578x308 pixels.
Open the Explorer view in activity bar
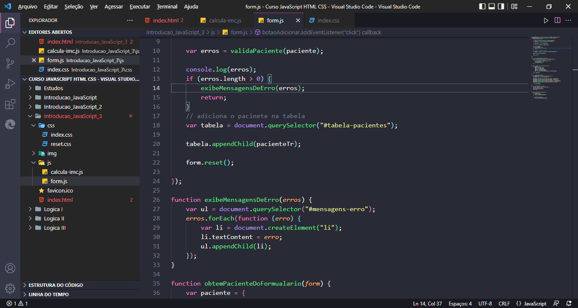[x=10, y=23]
